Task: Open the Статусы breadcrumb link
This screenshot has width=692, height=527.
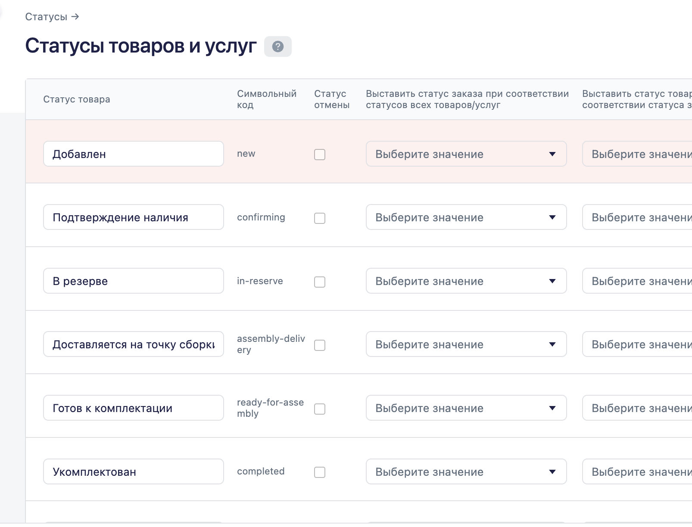Action: point(47,17)
